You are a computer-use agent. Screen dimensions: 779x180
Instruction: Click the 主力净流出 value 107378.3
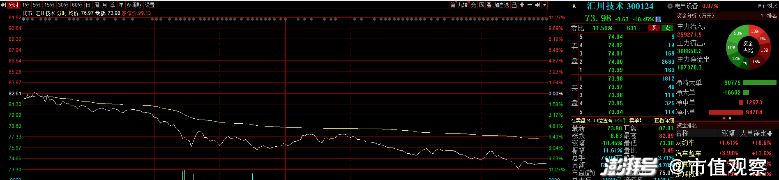689,67
